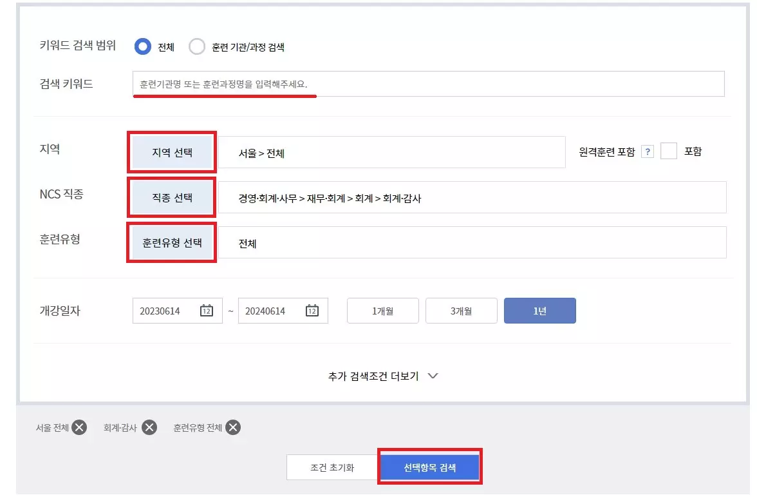Select the 1개월 date range option

(382, 310)
